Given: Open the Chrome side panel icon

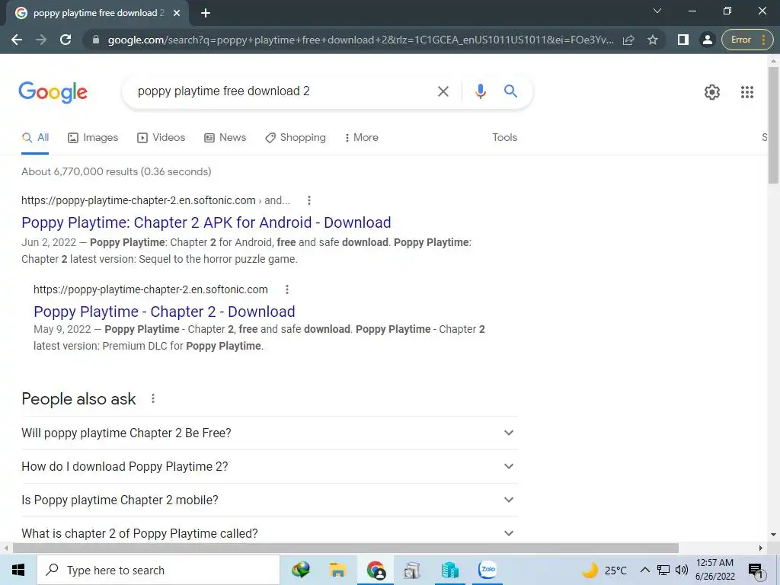Looking at the screenshot, I should tap(683, 40).
